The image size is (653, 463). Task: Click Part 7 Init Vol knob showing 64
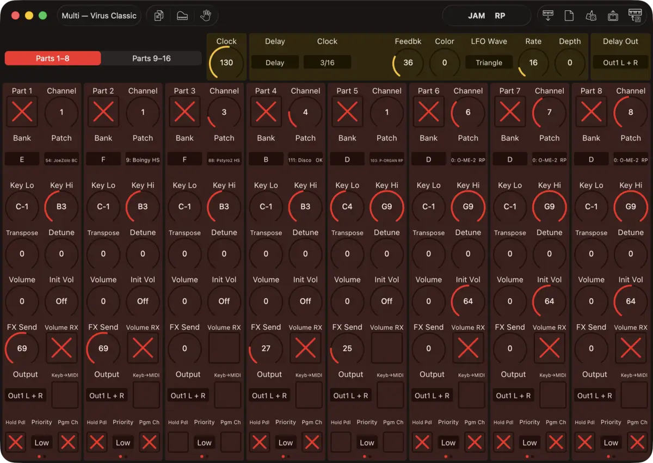pos(550,301)
